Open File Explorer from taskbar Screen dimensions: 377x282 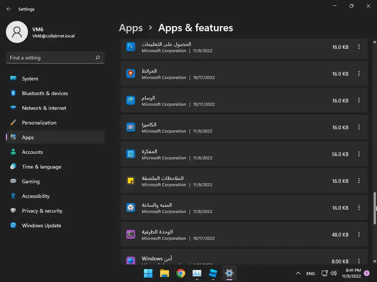tap(165, 273)
